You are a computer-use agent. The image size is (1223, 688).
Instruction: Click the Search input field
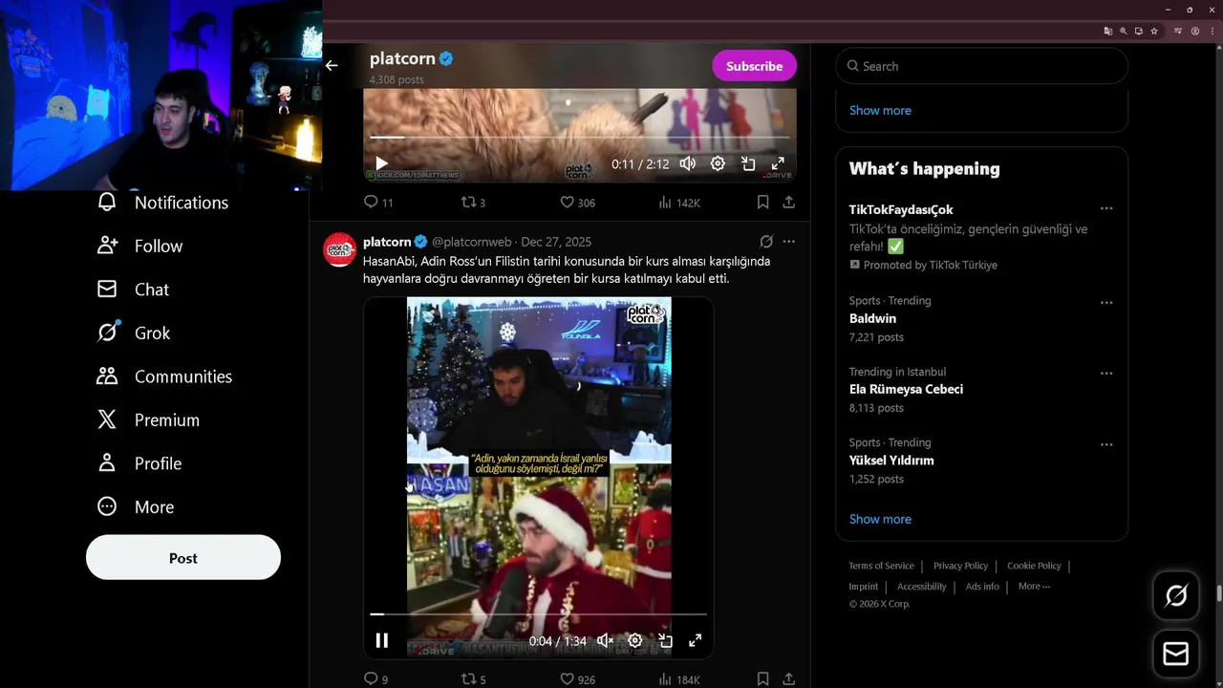982,66
